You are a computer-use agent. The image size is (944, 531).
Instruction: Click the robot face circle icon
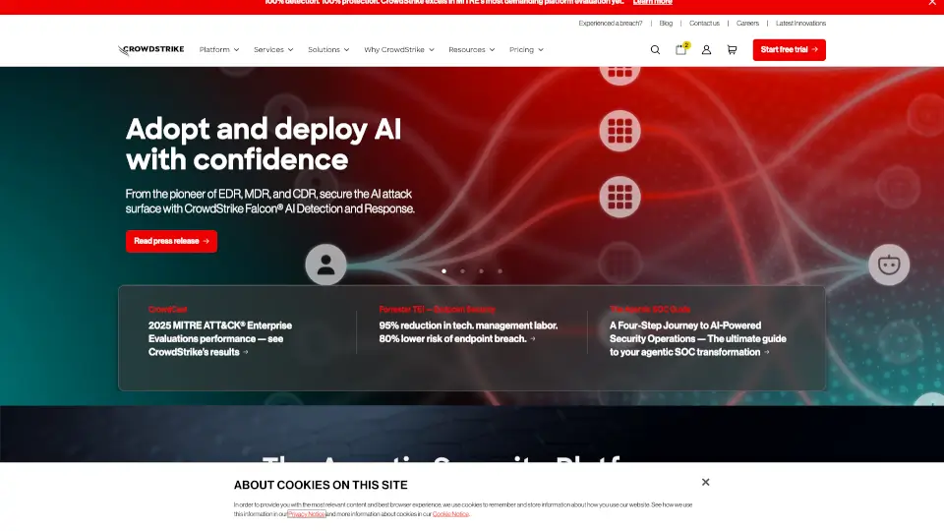tap(889, 265)
